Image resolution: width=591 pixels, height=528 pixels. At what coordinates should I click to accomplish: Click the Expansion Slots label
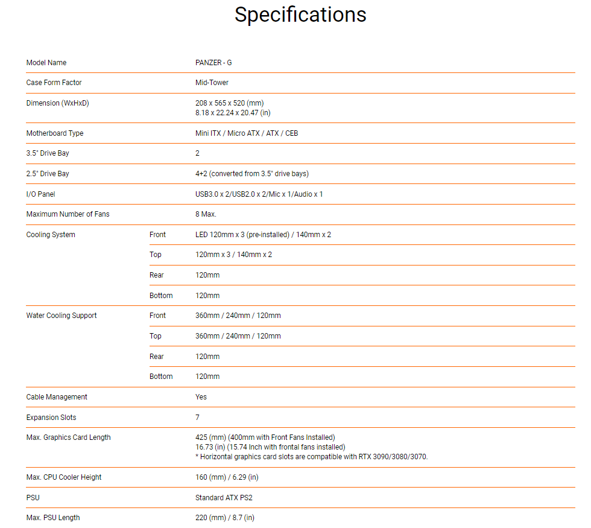tap(51, 418)
